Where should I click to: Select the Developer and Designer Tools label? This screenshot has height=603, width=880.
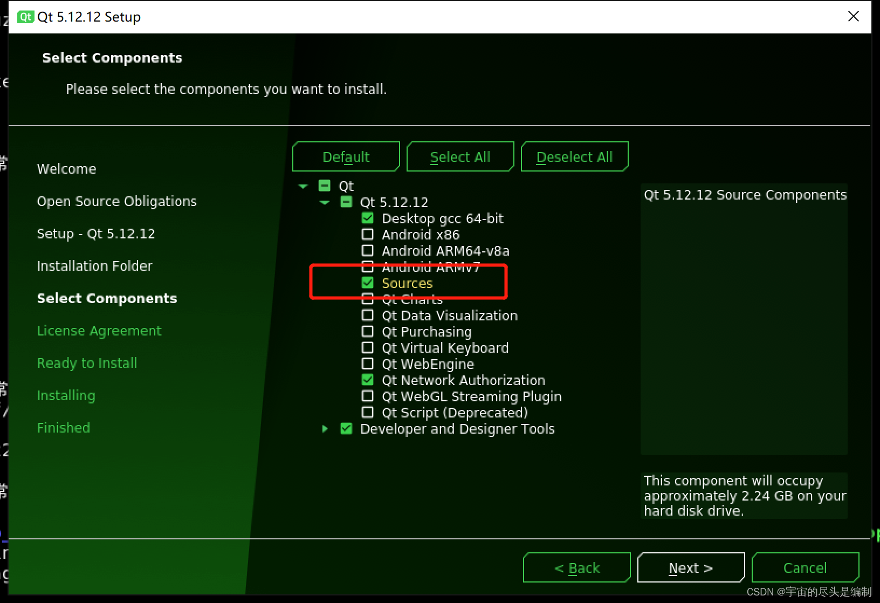tap(457, 429)
